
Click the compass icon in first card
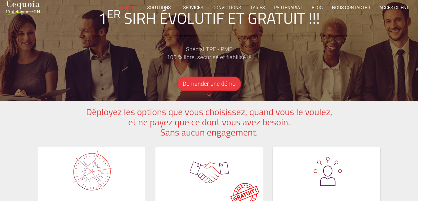pyautogui.click(x=93, y=171)
